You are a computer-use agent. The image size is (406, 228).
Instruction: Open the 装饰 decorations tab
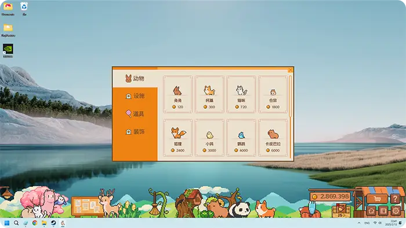coord(135,132)
